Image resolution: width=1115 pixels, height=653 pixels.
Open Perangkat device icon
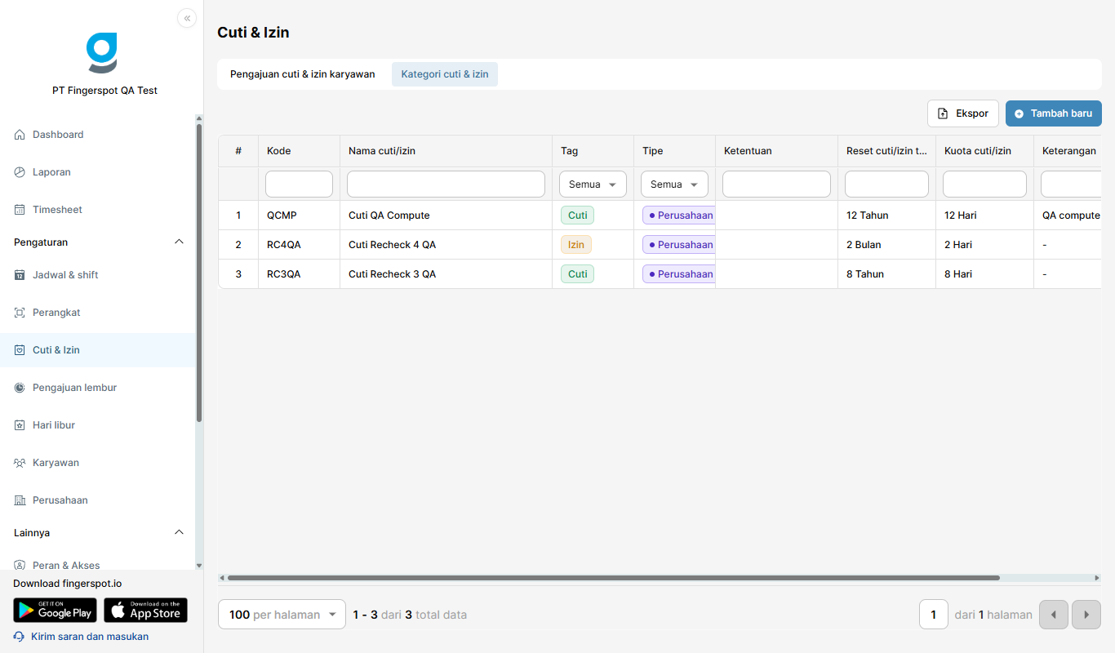point(20,313)
